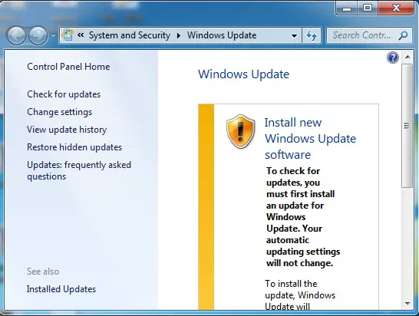Go back with the Back arrow button
The width and height of the screenshot is (419, 316).
point(16,35)
